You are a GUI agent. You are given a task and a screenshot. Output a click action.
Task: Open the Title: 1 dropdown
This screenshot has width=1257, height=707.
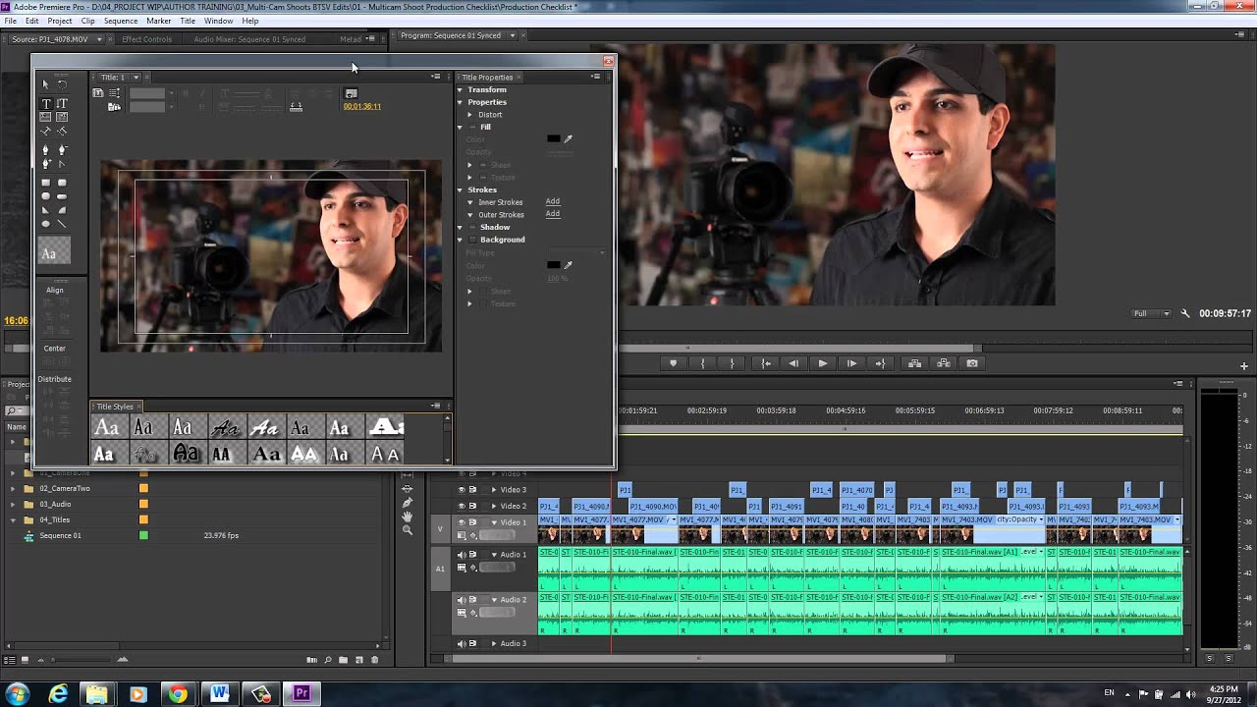tap(136, 77)
